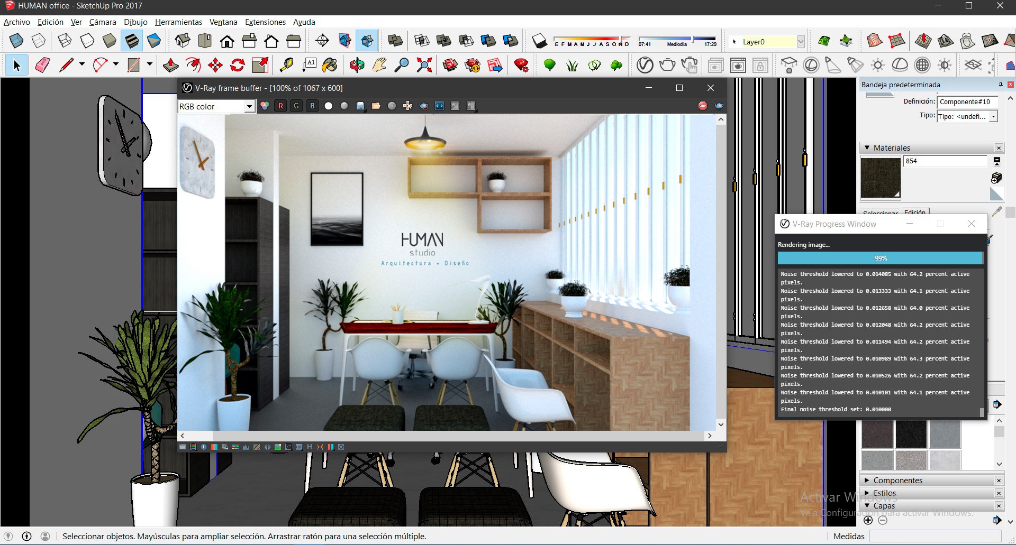1016x545 pixels.
Task: Click the Iso standard view icon
Action: pos(183,41)
